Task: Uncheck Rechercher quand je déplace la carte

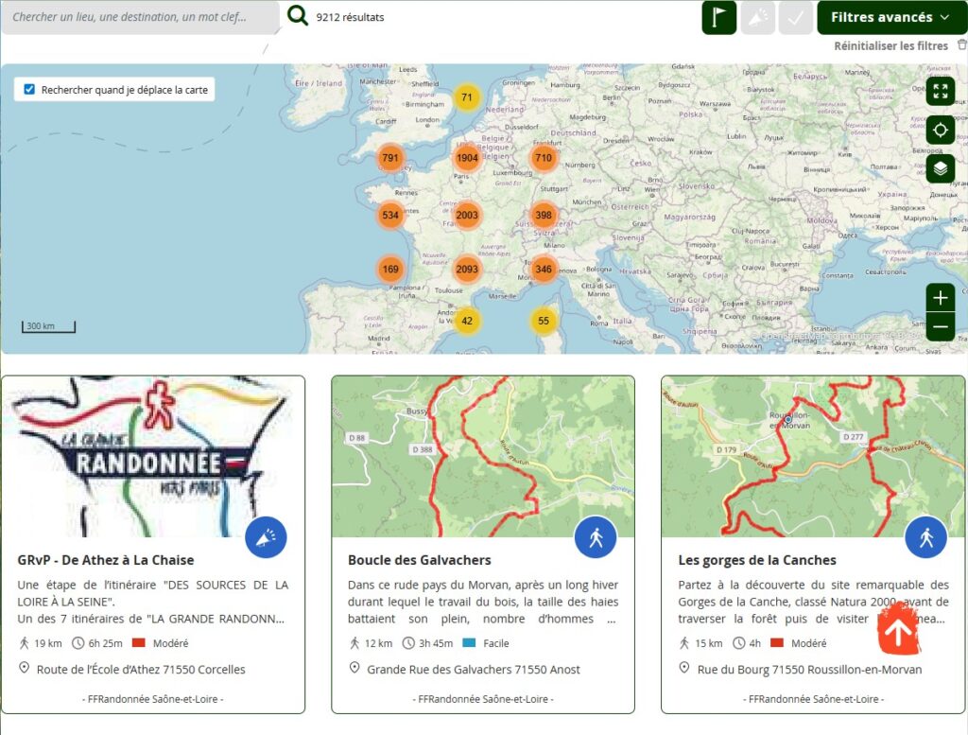Action: click(29, 89)
